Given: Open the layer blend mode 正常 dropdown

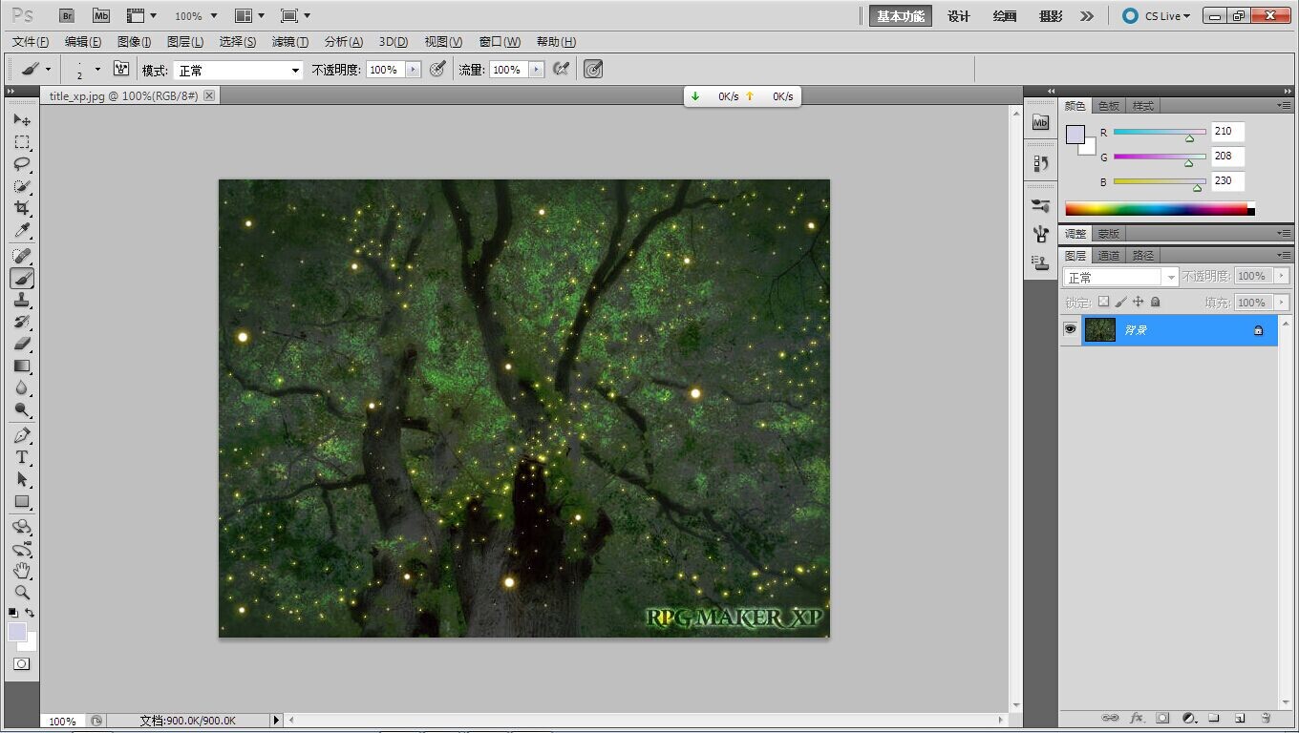Looking at the screenshot, I should click(x=1120, y=277).
